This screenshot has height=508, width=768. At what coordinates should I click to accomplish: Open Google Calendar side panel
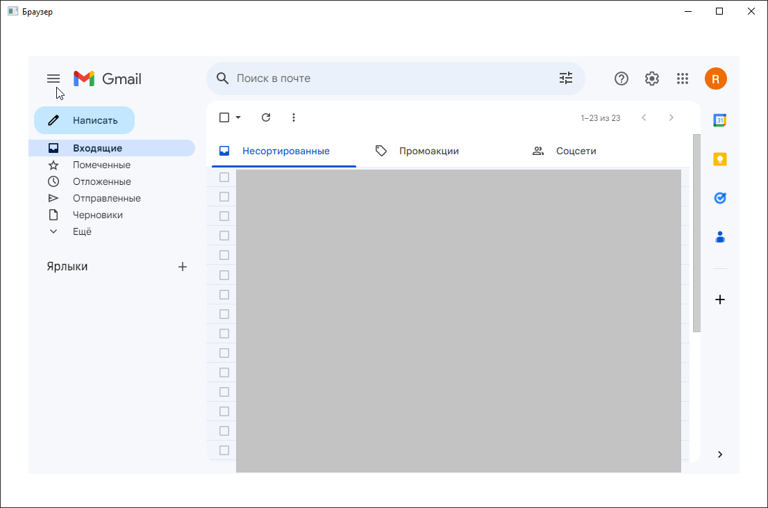[720, 120]
